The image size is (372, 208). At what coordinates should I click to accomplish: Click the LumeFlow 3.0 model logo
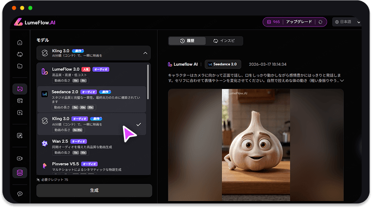44,71
